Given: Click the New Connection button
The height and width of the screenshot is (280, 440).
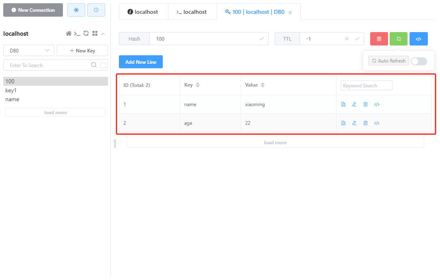Looking at the screenshot, I should coord(33,10).
